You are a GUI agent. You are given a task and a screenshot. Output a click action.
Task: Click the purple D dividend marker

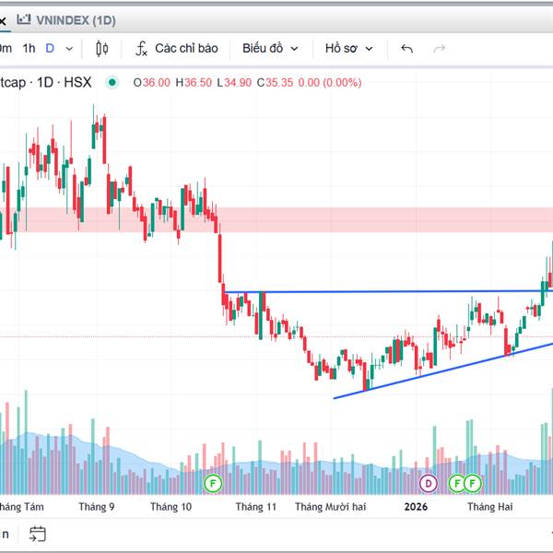(x=428, y=482)
